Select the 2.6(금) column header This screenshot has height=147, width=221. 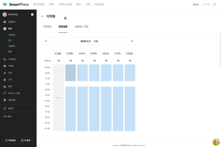(106, 53)
